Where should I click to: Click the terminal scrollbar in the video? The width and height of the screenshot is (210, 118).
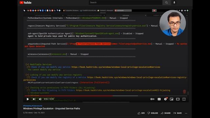click(188, 93)
